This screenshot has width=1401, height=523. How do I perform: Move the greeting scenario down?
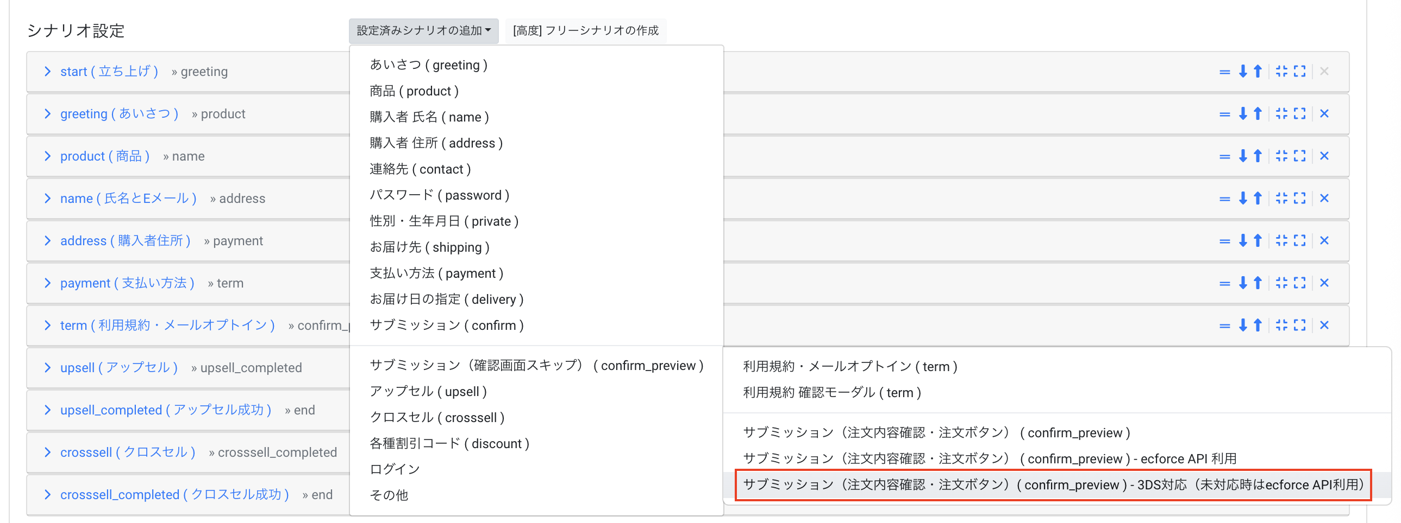pos(1243,113)
